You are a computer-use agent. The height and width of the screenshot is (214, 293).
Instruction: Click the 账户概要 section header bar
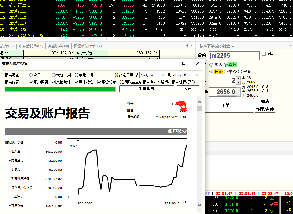click(x=96, y=131)
